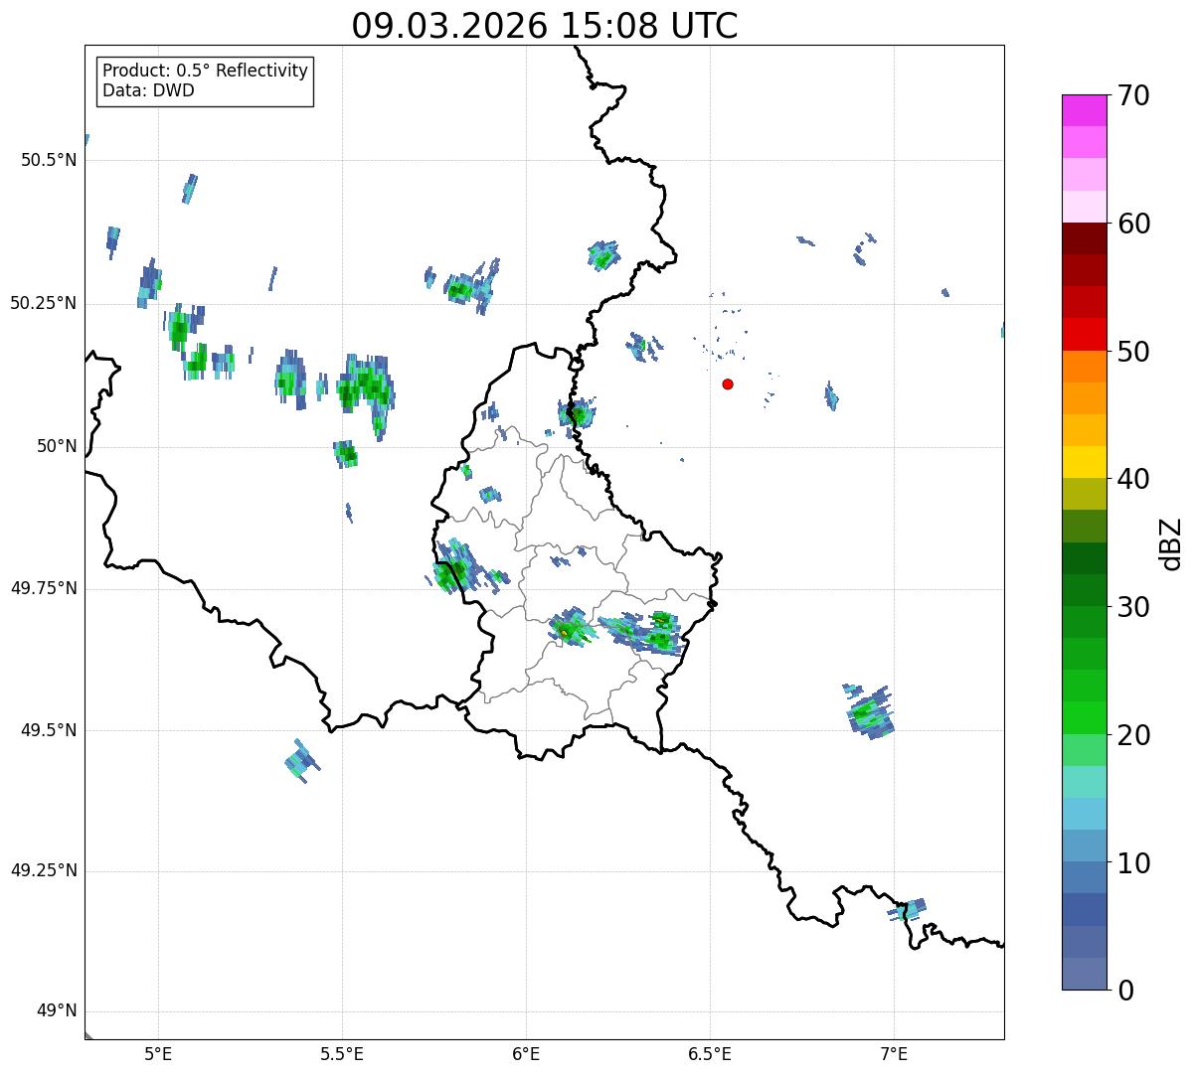This screenshot has width=1195, height=1074.
Task: Click the 5°E longitude tick label
Action: coord(158,1053)
